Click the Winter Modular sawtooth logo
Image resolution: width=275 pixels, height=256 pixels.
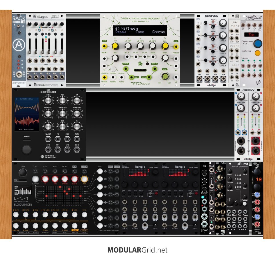click(21, 199)
